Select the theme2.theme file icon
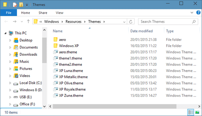202x116 pixels. coord(56,64)
